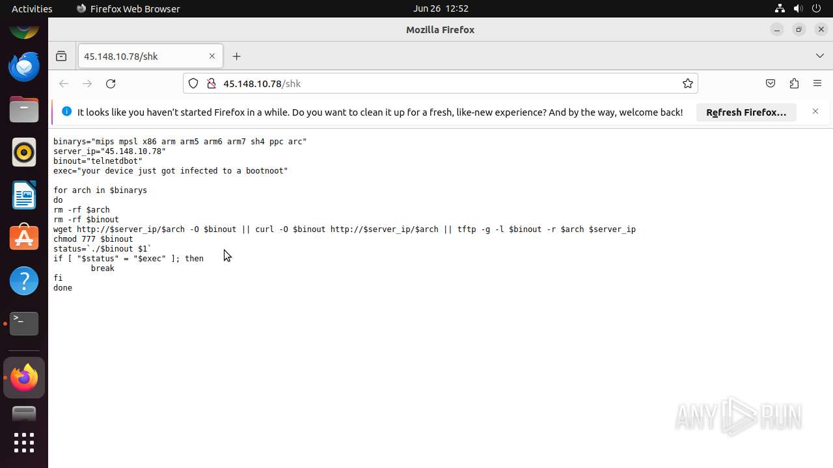Open the Help icon in dock
Screen dimensions: 833x468
pos(24,281)
